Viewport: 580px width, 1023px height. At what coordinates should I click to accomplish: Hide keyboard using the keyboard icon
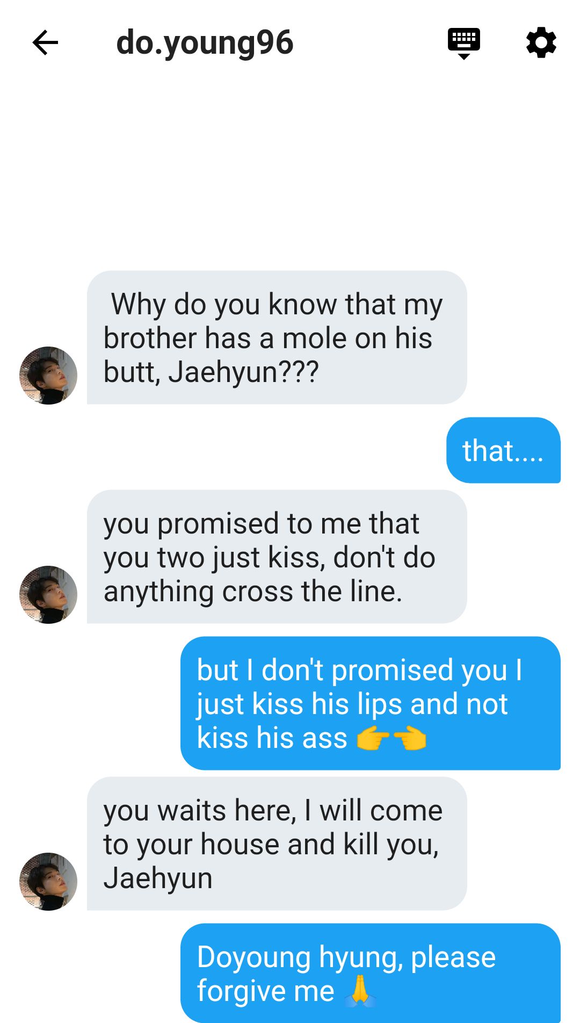[x=464, y=43]
